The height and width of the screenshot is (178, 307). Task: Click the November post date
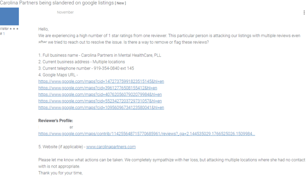click(x=65, y=12)
